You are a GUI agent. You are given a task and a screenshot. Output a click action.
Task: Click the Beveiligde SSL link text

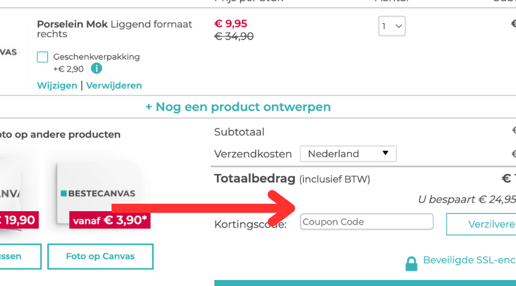click(x=469, y=260)
